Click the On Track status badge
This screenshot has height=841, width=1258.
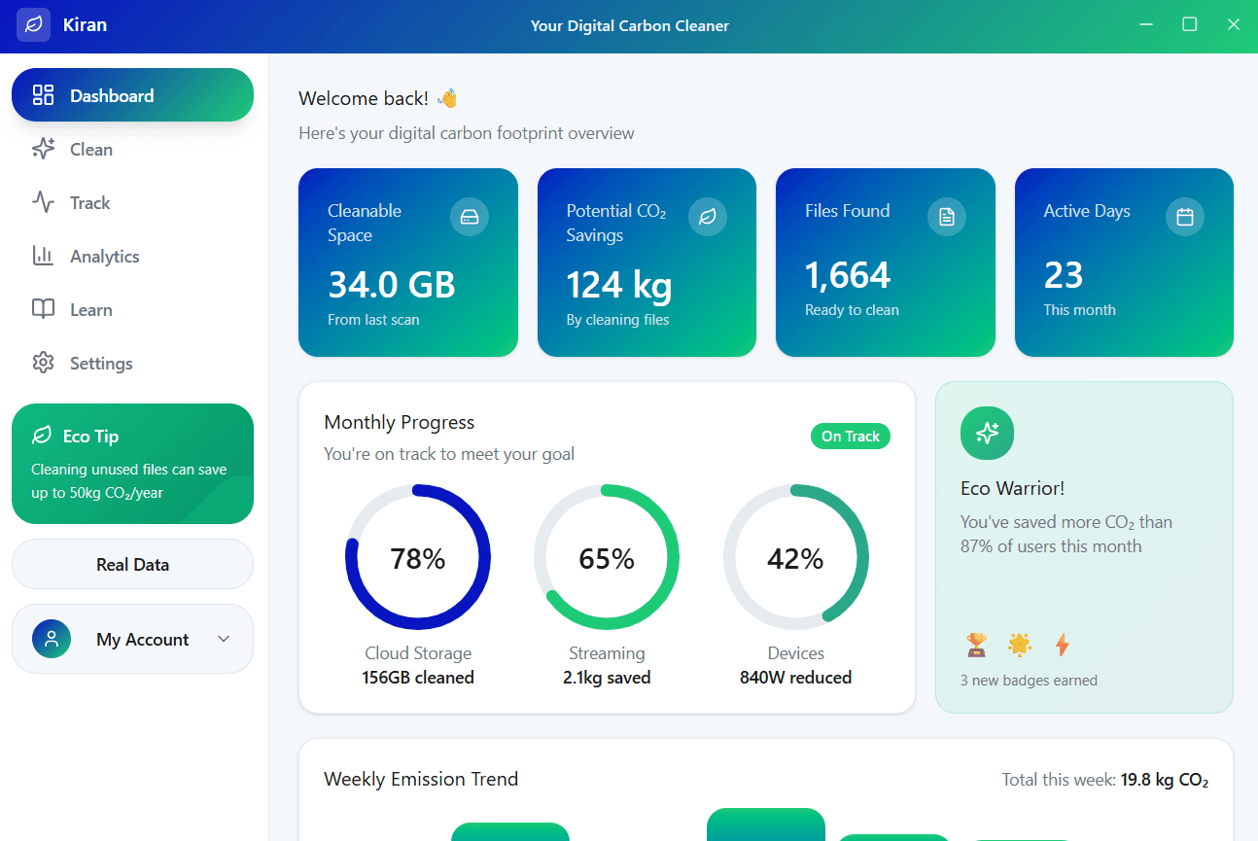(850, 436)
